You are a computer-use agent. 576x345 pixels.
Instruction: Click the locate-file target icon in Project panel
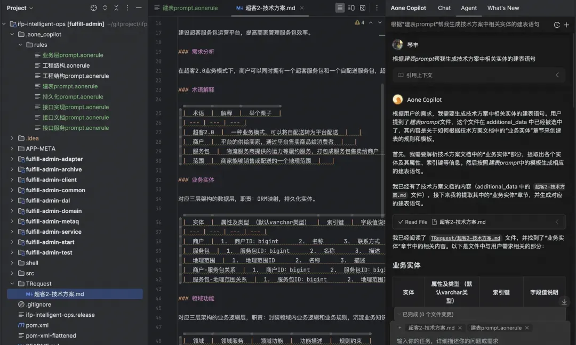tap(94, 7)
